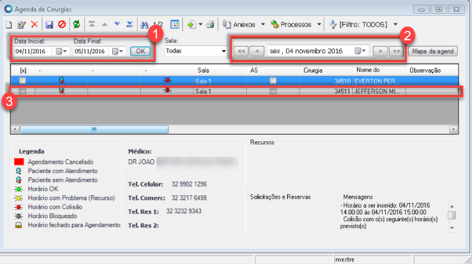Expand the Processos dropdown arrow

(319, 24)
